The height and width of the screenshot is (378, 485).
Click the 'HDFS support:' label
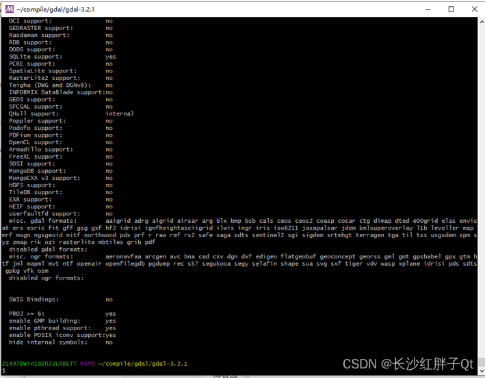pyautogui.click(x=32, y=185)
